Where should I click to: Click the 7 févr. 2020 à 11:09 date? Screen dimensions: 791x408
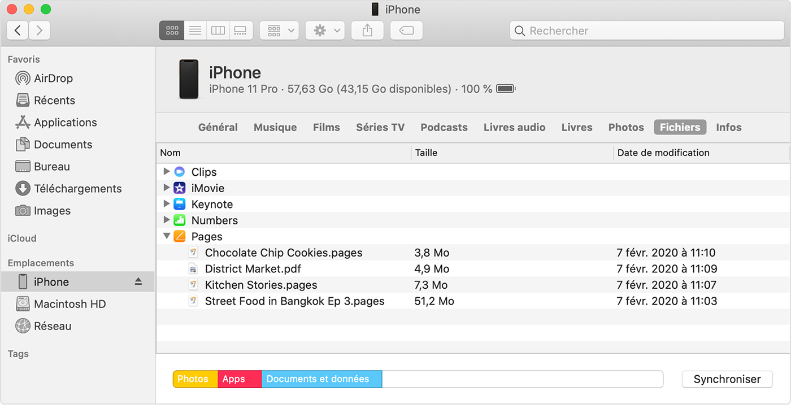click(x=667, y=268)
